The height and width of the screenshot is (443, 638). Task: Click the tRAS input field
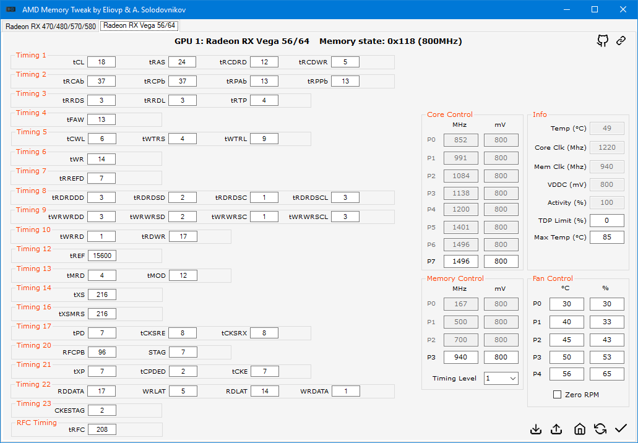click(x=183, y=62)
